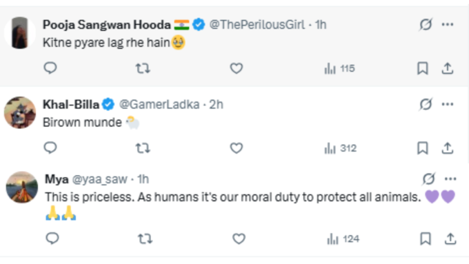Screen dimensions: 469x264
Task: Bookmark Pooja Sangwan Hooda's tweet
Action: 423,68
